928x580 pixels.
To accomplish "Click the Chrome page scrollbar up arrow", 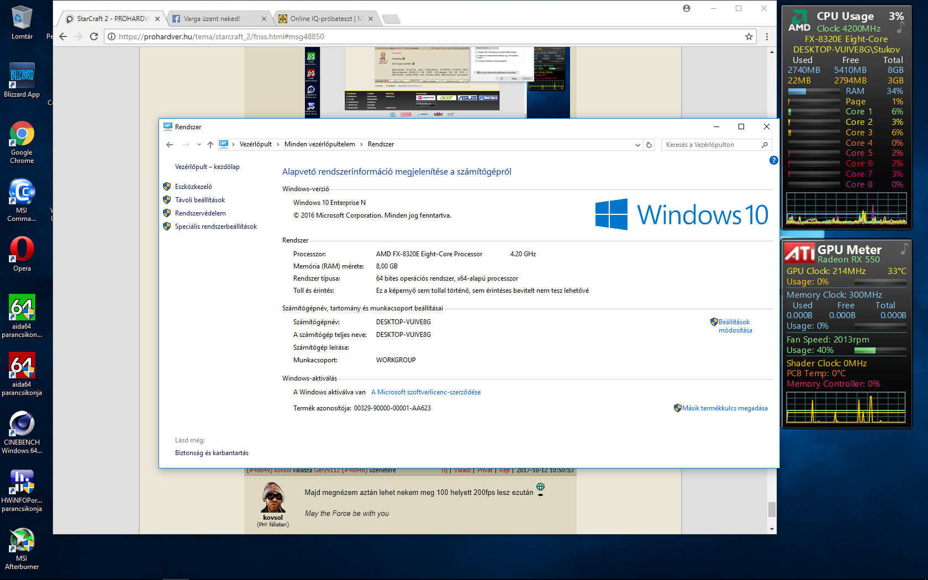I will (772, 52).
